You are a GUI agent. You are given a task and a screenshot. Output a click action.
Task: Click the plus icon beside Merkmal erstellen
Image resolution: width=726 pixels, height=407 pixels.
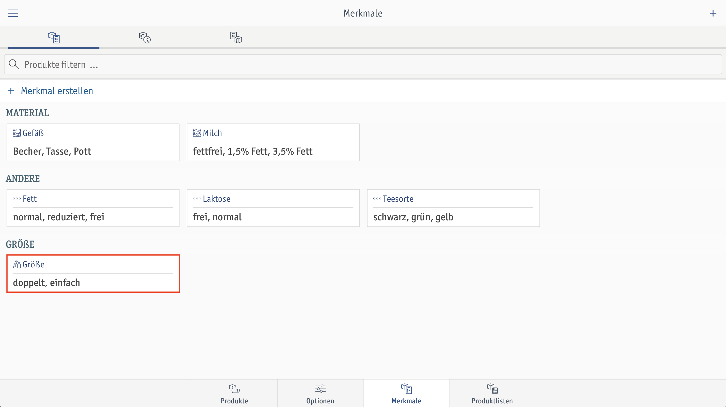click(x=11, y=91)
